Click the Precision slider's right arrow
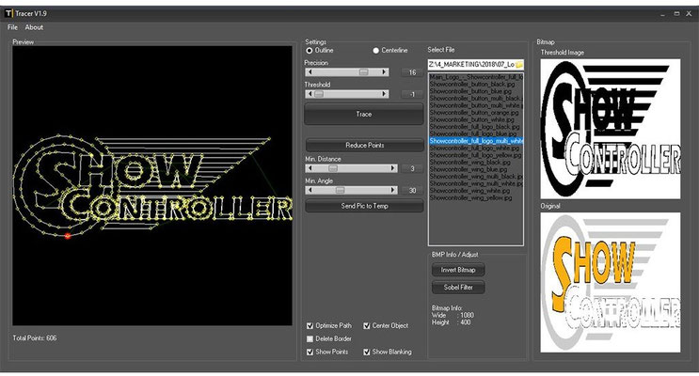The image size is (699, 376). coord(386,72)
